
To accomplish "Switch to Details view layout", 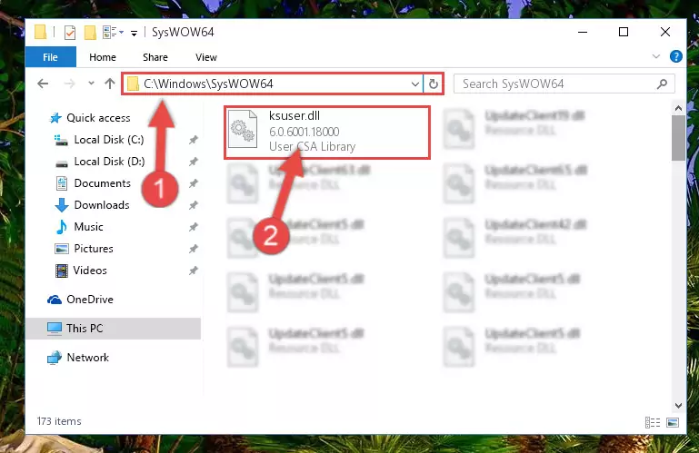I will [653, 422].
